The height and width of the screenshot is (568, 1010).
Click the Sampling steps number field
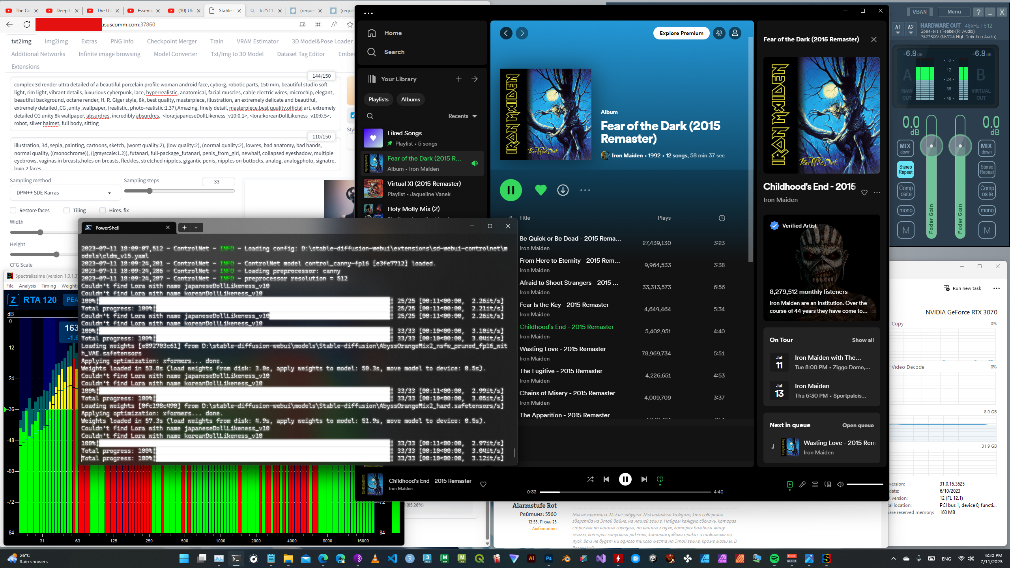[218, 181]
